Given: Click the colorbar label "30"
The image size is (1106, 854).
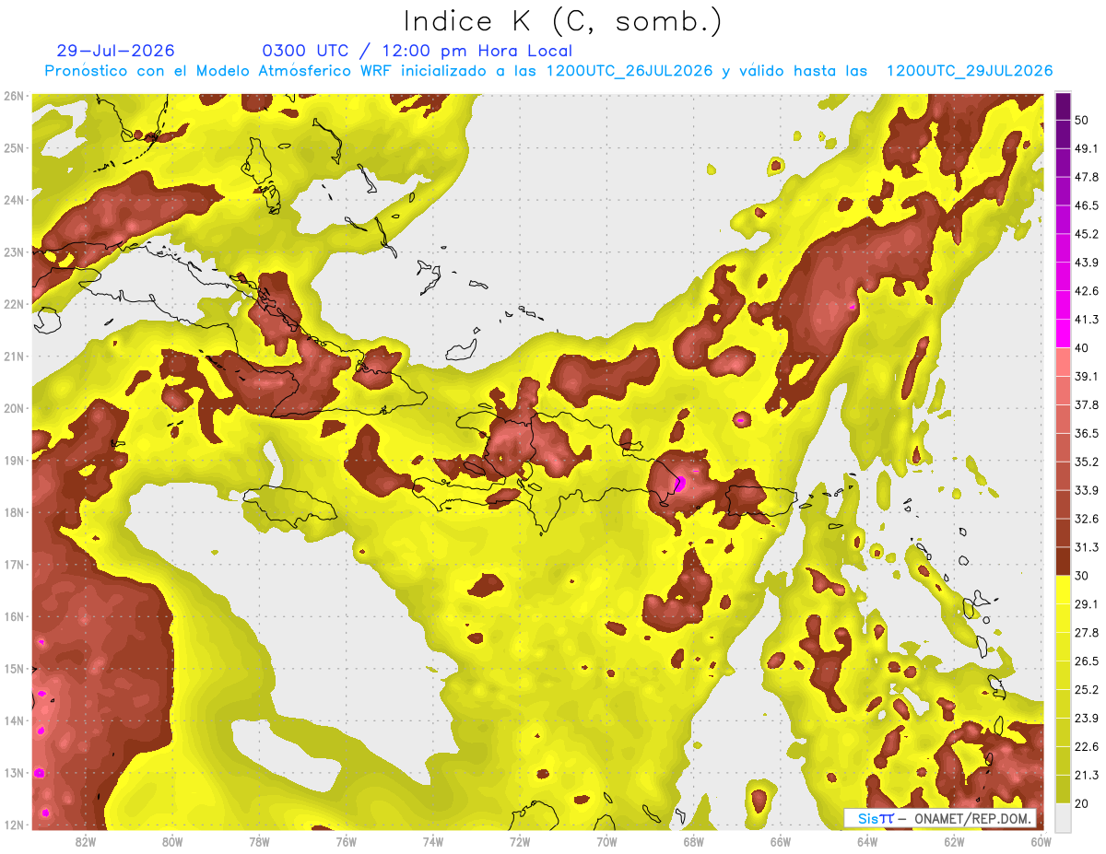Looking at the screenshot, I should (1081, 575).
